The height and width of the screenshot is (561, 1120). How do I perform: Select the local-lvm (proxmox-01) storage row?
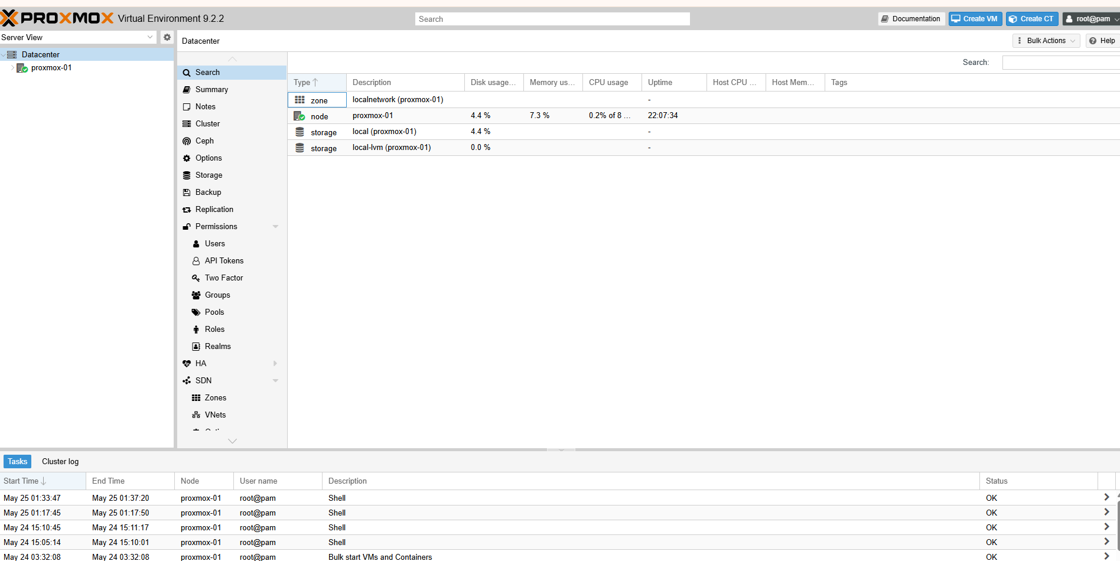click(x=704, y=148)
